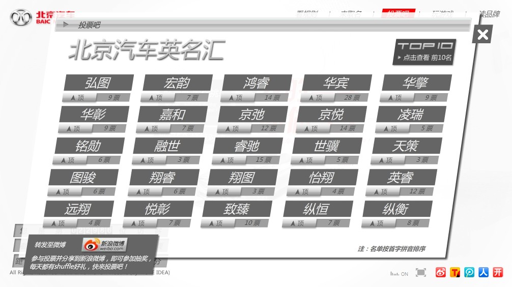Screen dimensions: 512x287
Task: Click the Sina Weibo share icon
Action: 440,272
